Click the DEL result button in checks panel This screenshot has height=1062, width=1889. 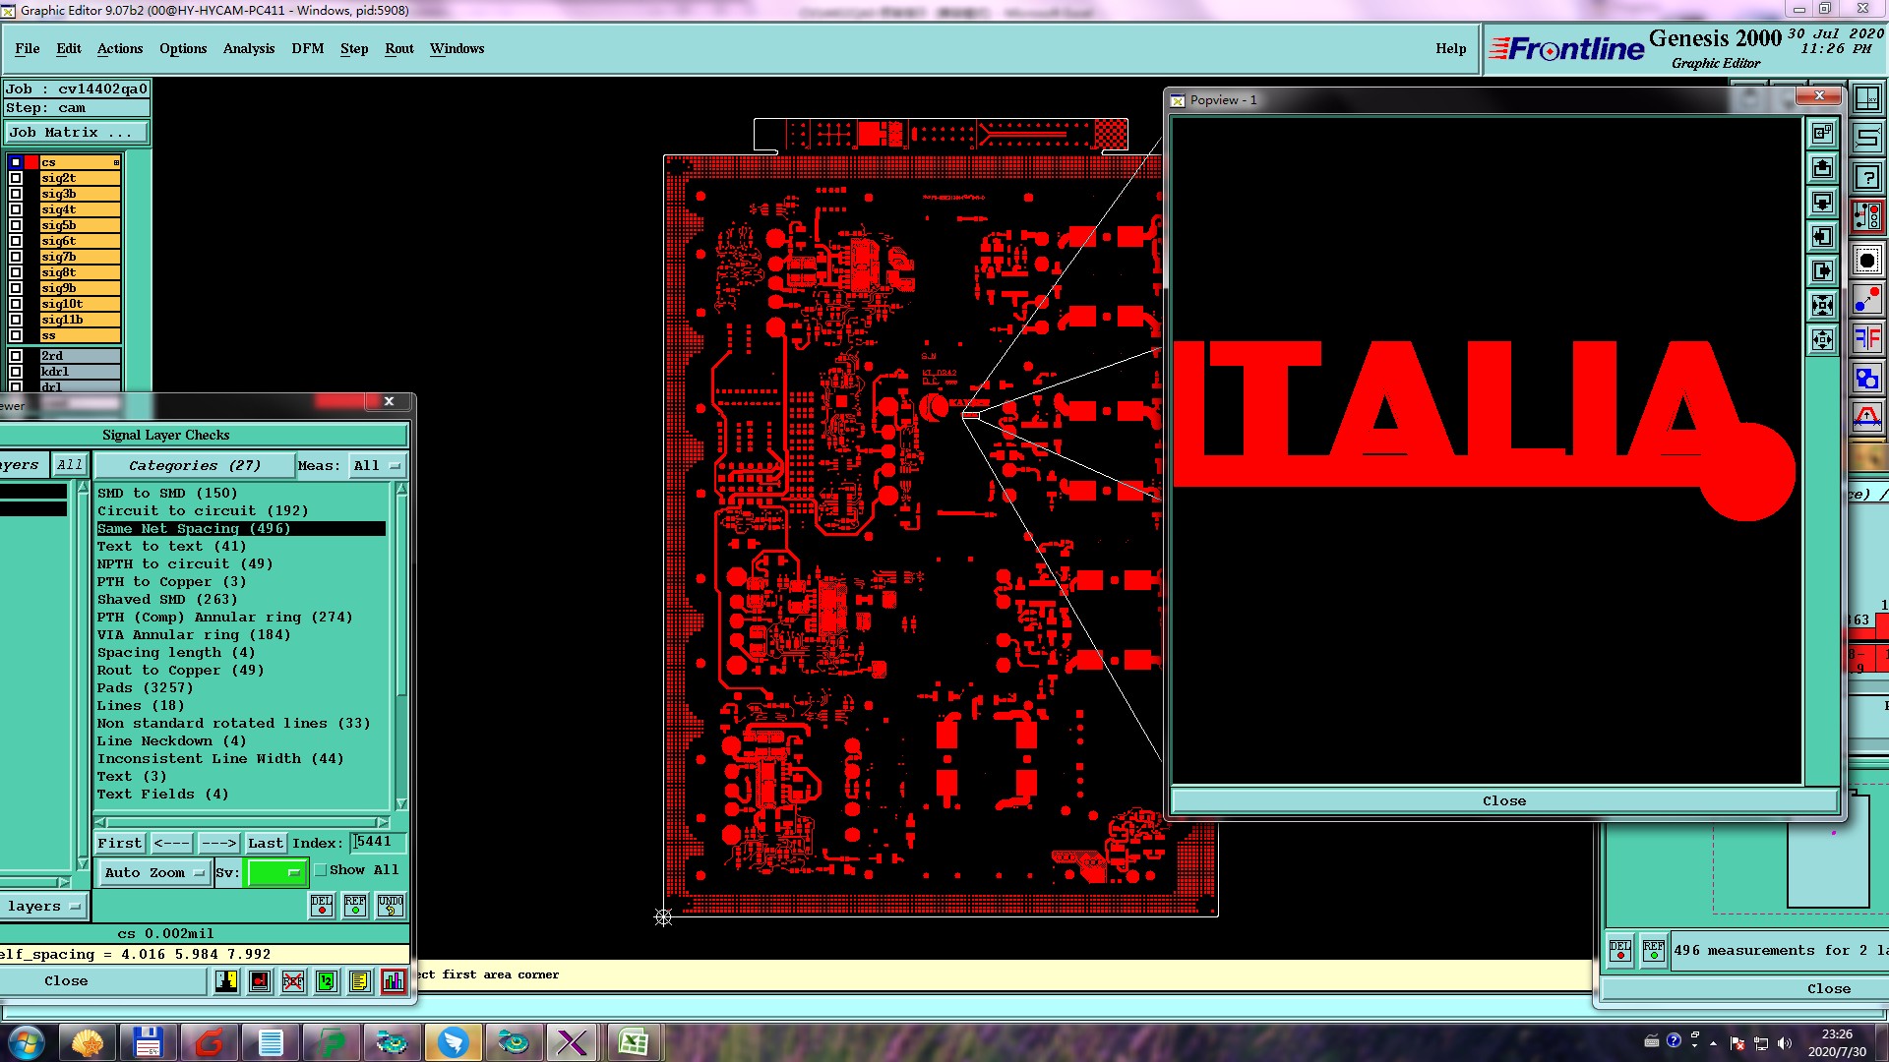pyautogui.click(x=322, y=905)
